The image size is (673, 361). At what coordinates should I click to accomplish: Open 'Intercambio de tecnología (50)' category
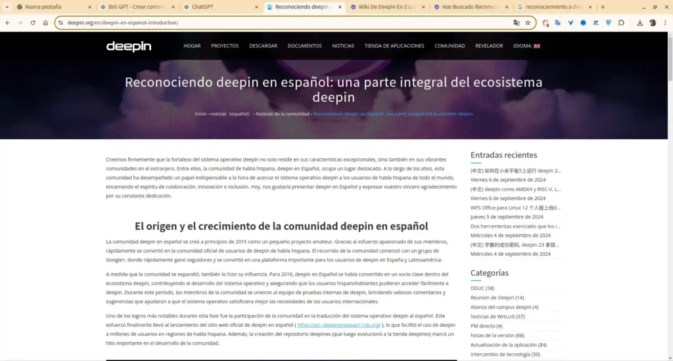click(505, 354)
